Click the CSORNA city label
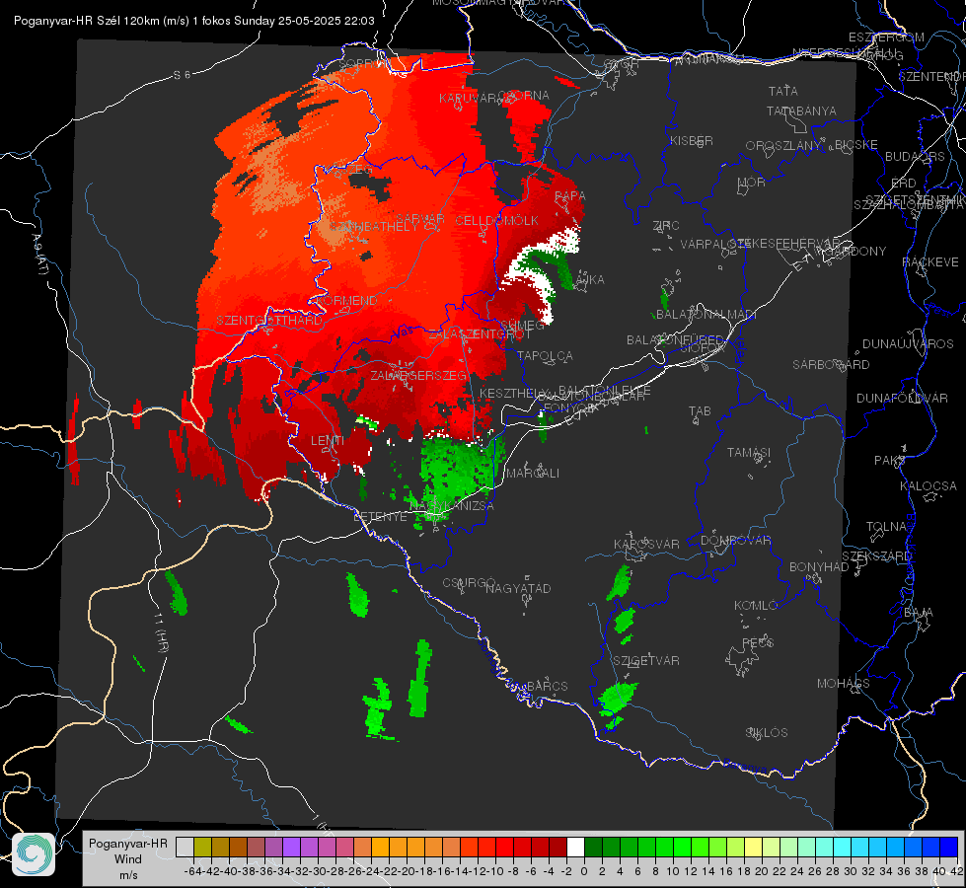Image resolution: width=966 pixels, height=888 pixels. (523, 96)
